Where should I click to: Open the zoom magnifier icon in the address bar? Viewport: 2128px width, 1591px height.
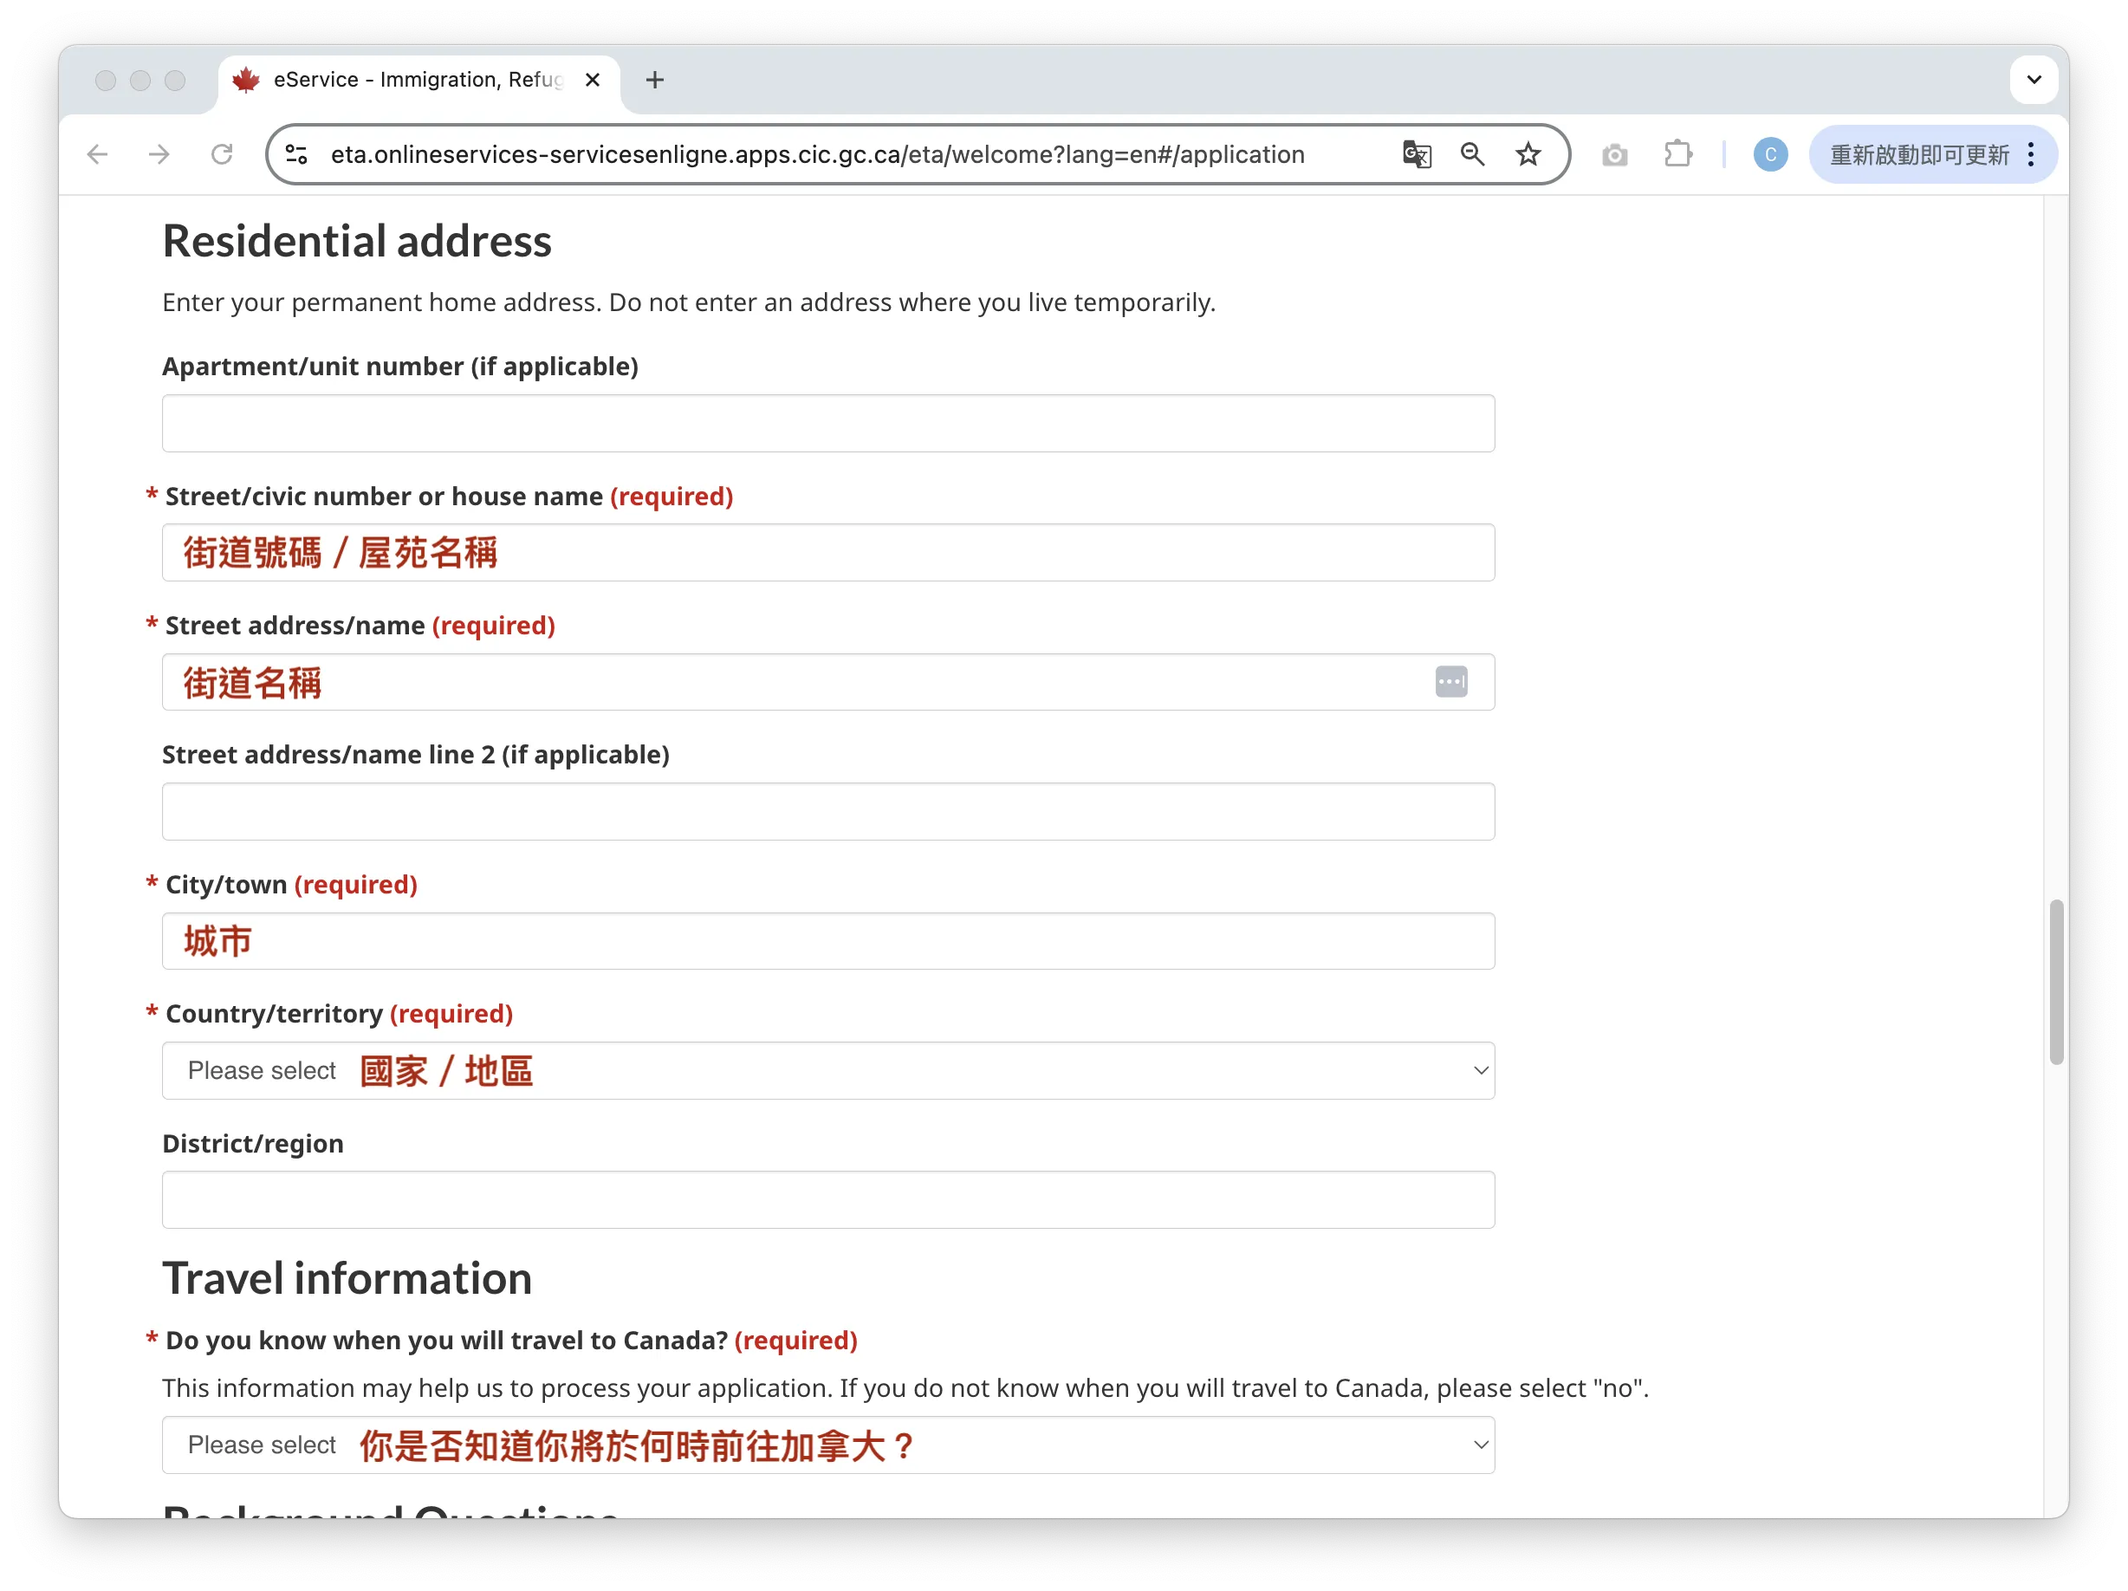pos(1472,155)
